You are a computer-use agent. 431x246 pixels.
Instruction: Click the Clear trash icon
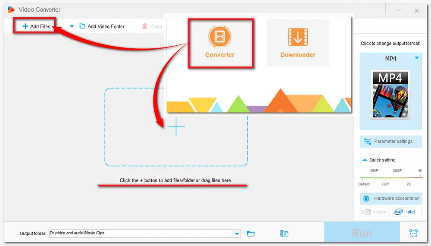[144, 26]
